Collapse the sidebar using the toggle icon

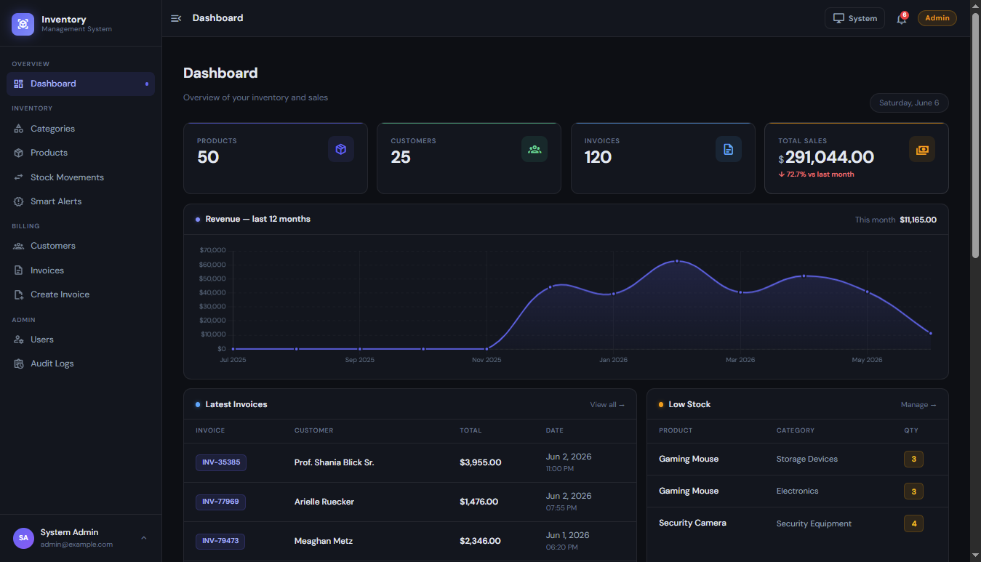tap(176, 18)
